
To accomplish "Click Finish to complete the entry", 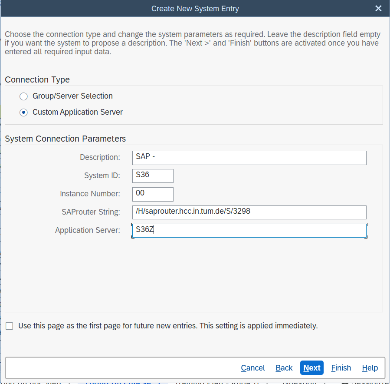I will pyautogui.click(x=341, y=368).
